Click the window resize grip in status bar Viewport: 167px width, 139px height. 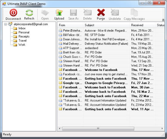163,135
